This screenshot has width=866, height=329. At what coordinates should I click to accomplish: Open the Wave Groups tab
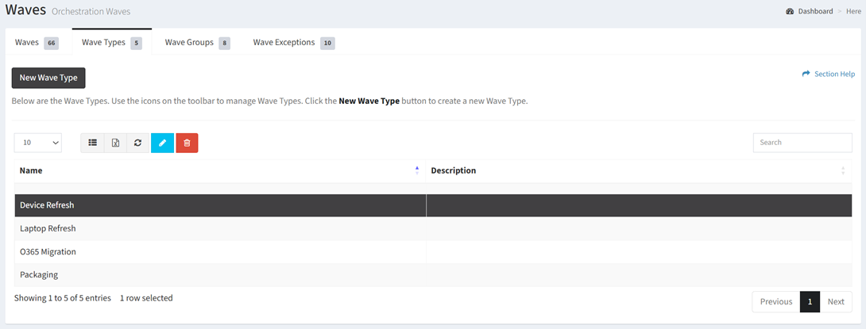tap(196, 43)
